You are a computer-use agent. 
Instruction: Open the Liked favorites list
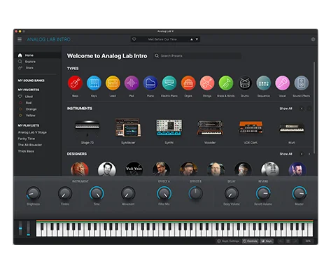[29, 97]
